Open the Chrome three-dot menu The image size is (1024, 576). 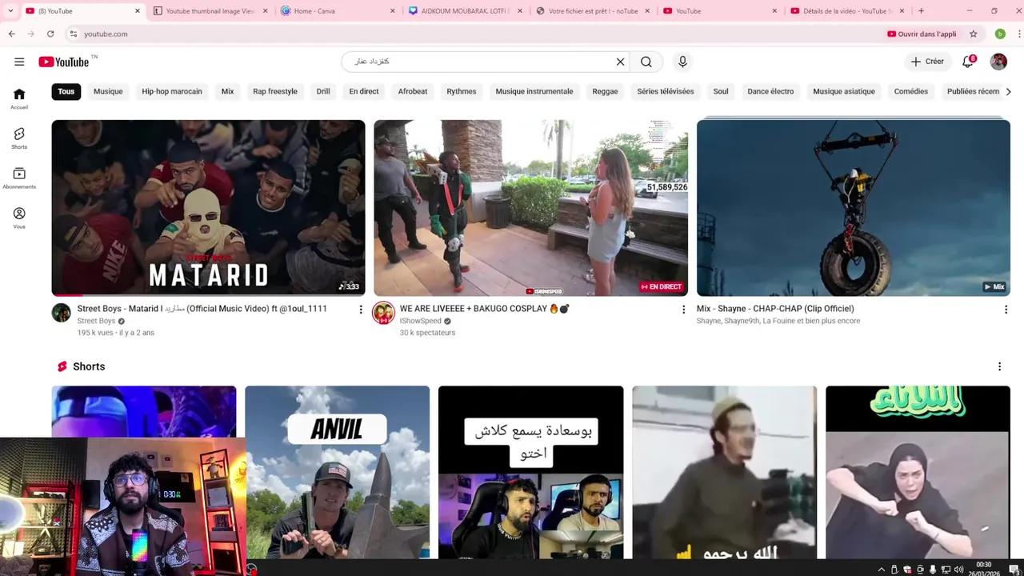pyautogui.click(x=1018, y=34)
